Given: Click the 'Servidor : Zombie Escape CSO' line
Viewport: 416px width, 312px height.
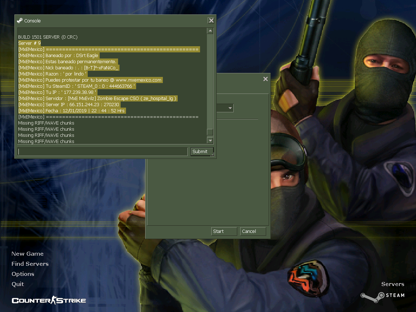Looking at the screenshot, I should click(x=97, y=98).
